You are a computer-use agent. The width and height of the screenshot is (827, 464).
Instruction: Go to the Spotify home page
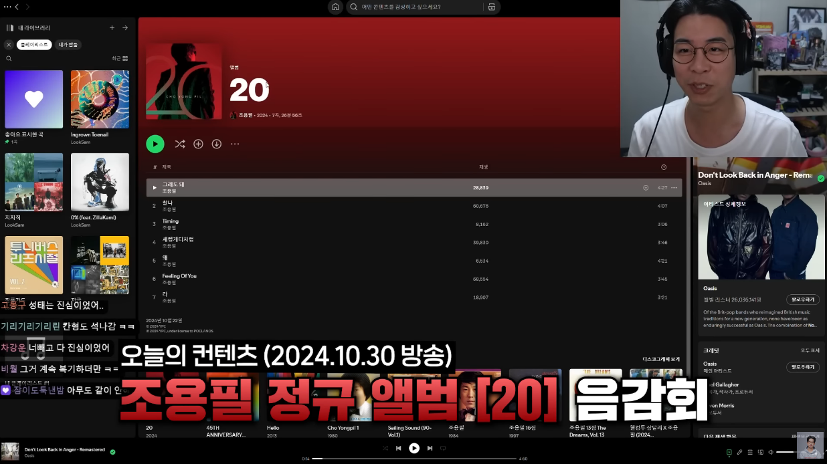(335, 7)
